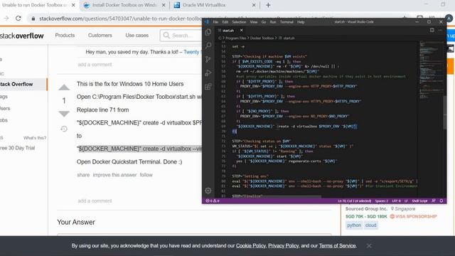Open Use cases link in Stack Overflow header
This screenshot has width=455, height=256.
coord(137,35)
